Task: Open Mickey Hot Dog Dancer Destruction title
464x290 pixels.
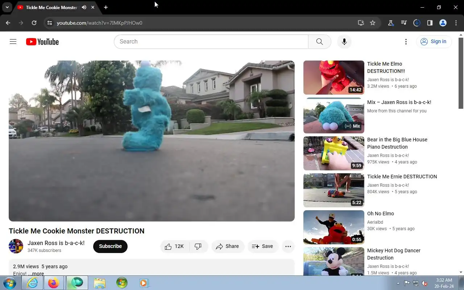Action: tap(394, 254)
